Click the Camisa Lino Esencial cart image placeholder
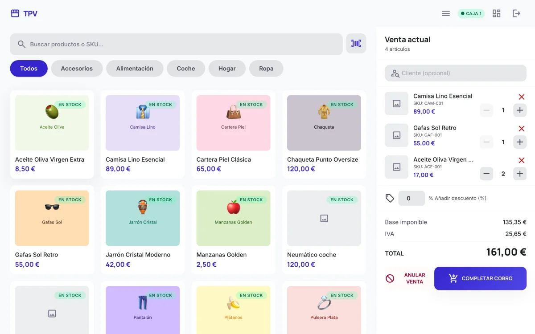This screenshot has width=535, height=334. pyautogui.click(x=396, y=103)
